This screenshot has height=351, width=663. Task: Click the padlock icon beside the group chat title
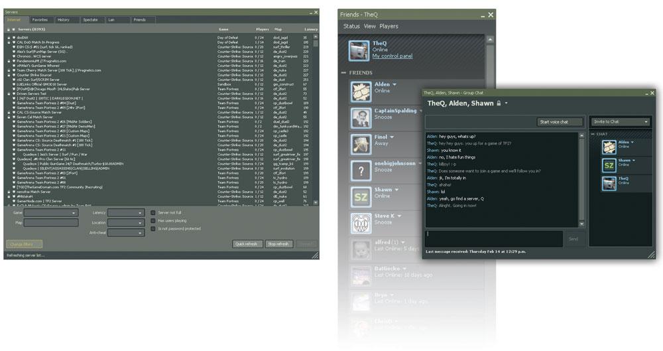pos(499,103)
